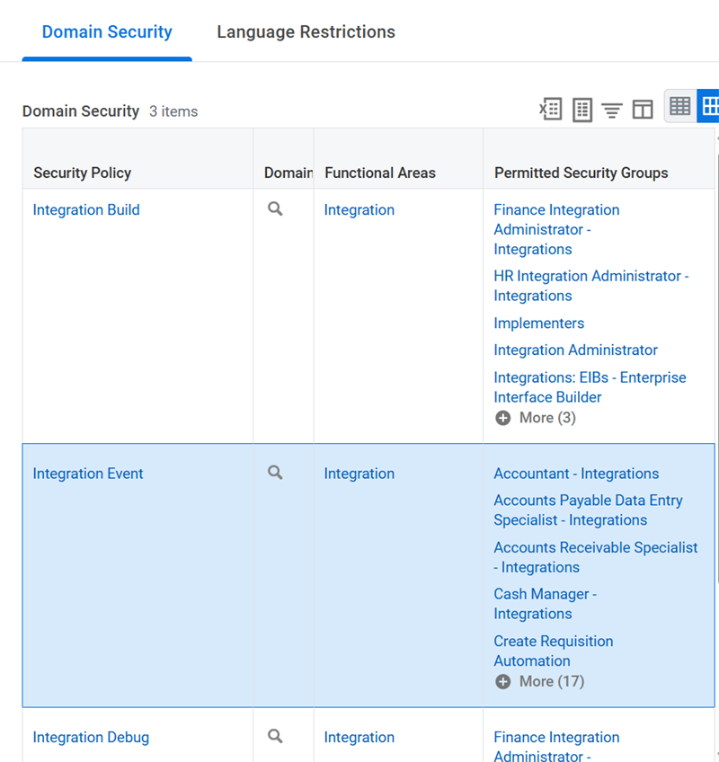
Task: Click the magnifier in Integration Build row
Action: coord(275,209)
